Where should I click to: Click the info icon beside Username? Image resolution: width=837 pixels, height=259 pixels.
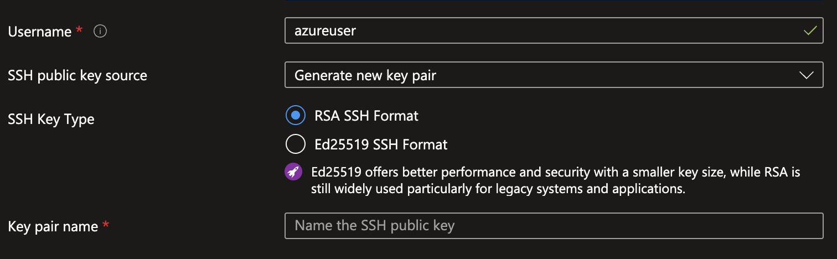point(100,32)
